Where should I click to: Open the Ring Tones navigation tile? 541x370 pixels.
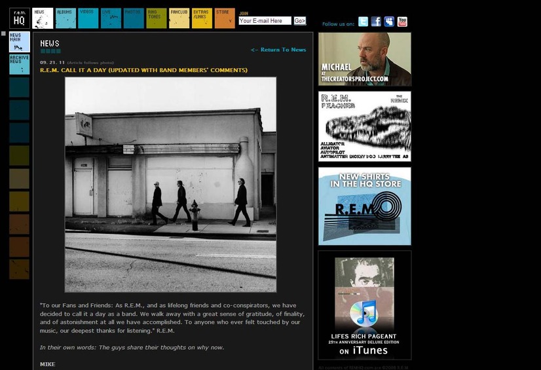point(157,18)
